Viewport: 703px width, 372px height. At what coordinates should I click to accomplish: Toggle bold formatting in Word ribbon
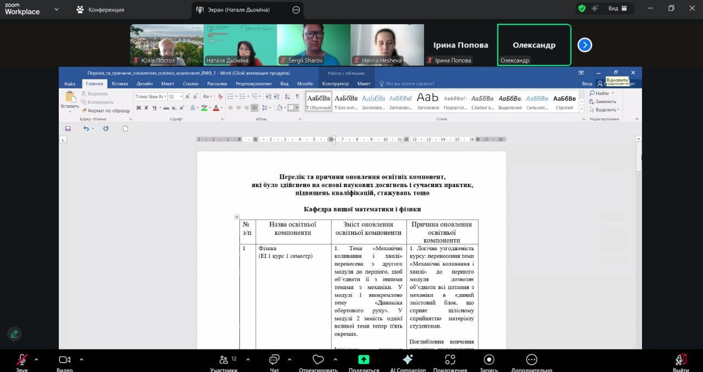(138, 108)
